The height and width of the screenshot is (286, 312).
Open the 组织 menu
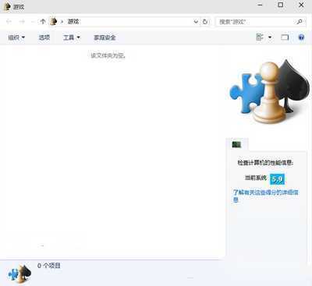point(16,37)
